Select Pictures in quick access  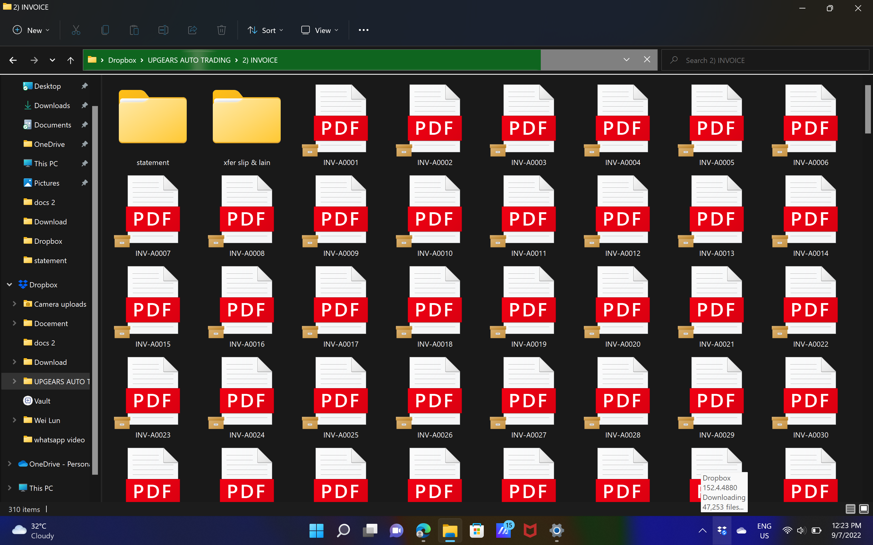(47, 183)
